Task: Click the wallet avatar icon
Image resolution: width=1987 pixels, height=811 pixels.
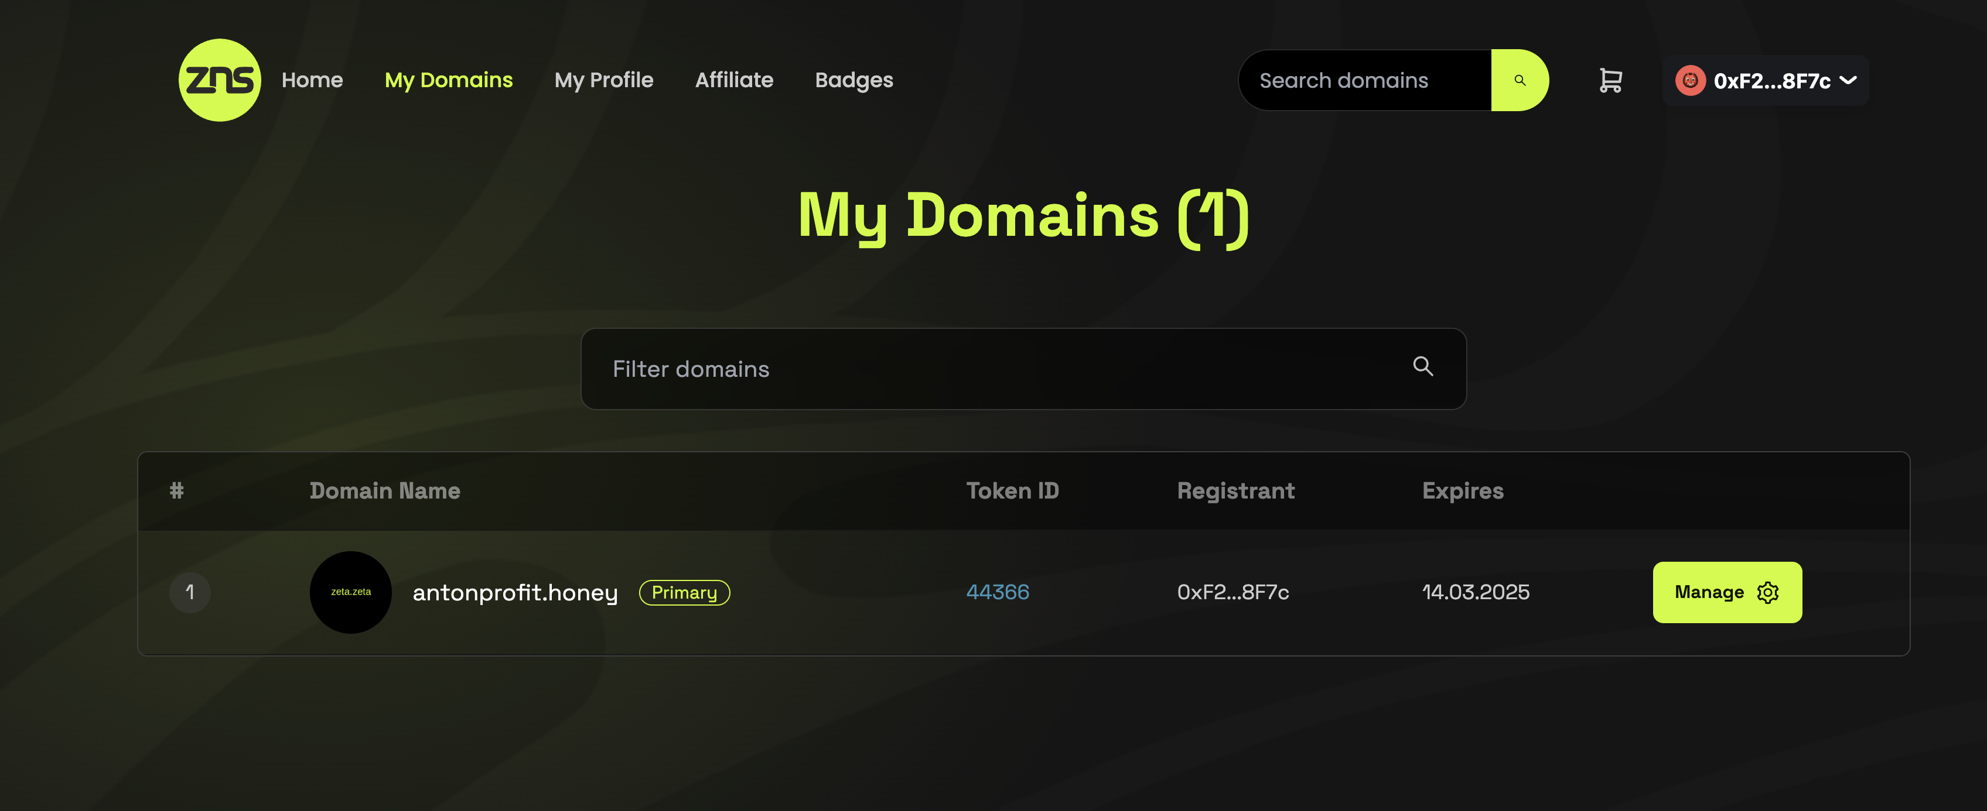Action: pyautogui.click(x=1689, y=80)
